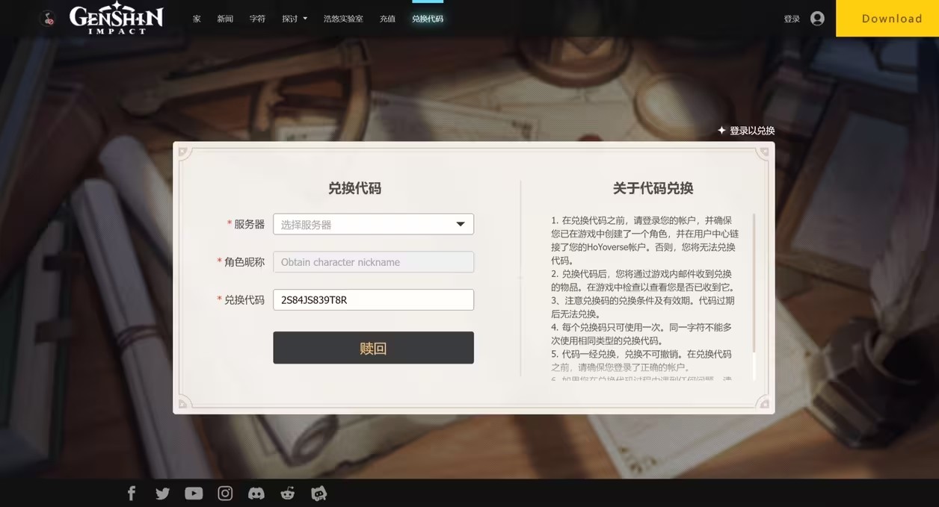Click the orange Download button
This screenshot has width=939, height=507.
[891, 18]
